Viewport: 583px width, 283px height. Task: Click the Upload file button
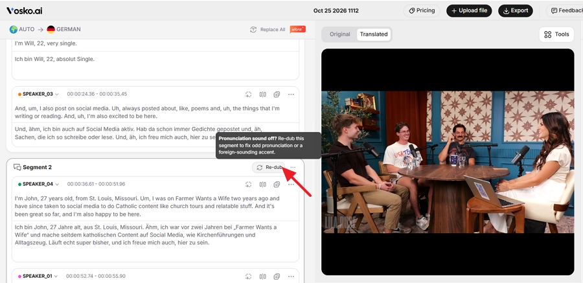pos(469,11)
